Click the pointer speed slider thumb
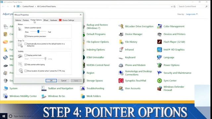Screen dimensions: 212x119 (x=38, y=32)
